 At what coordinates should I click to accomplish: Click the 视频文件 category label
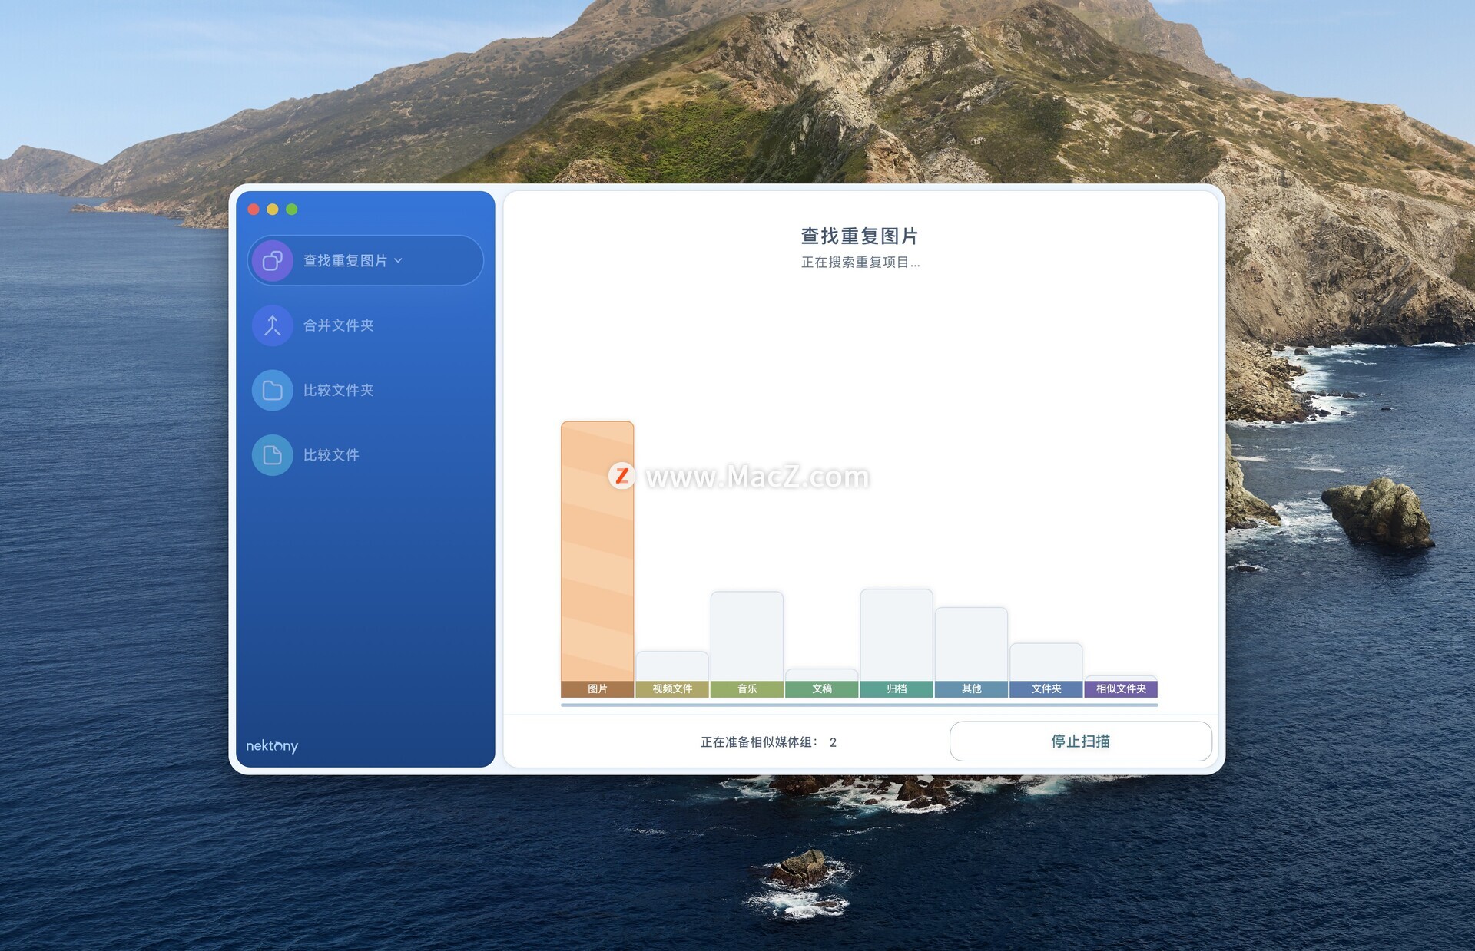point(672,688)
